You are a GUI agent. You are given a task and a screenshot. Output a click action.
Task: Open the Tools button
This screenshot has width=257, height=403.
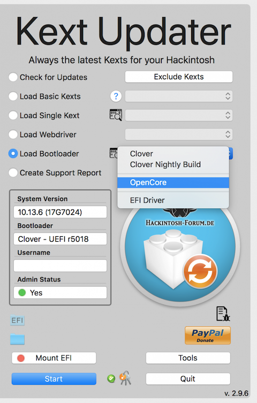pyautogui.click(x=188, y=358)
